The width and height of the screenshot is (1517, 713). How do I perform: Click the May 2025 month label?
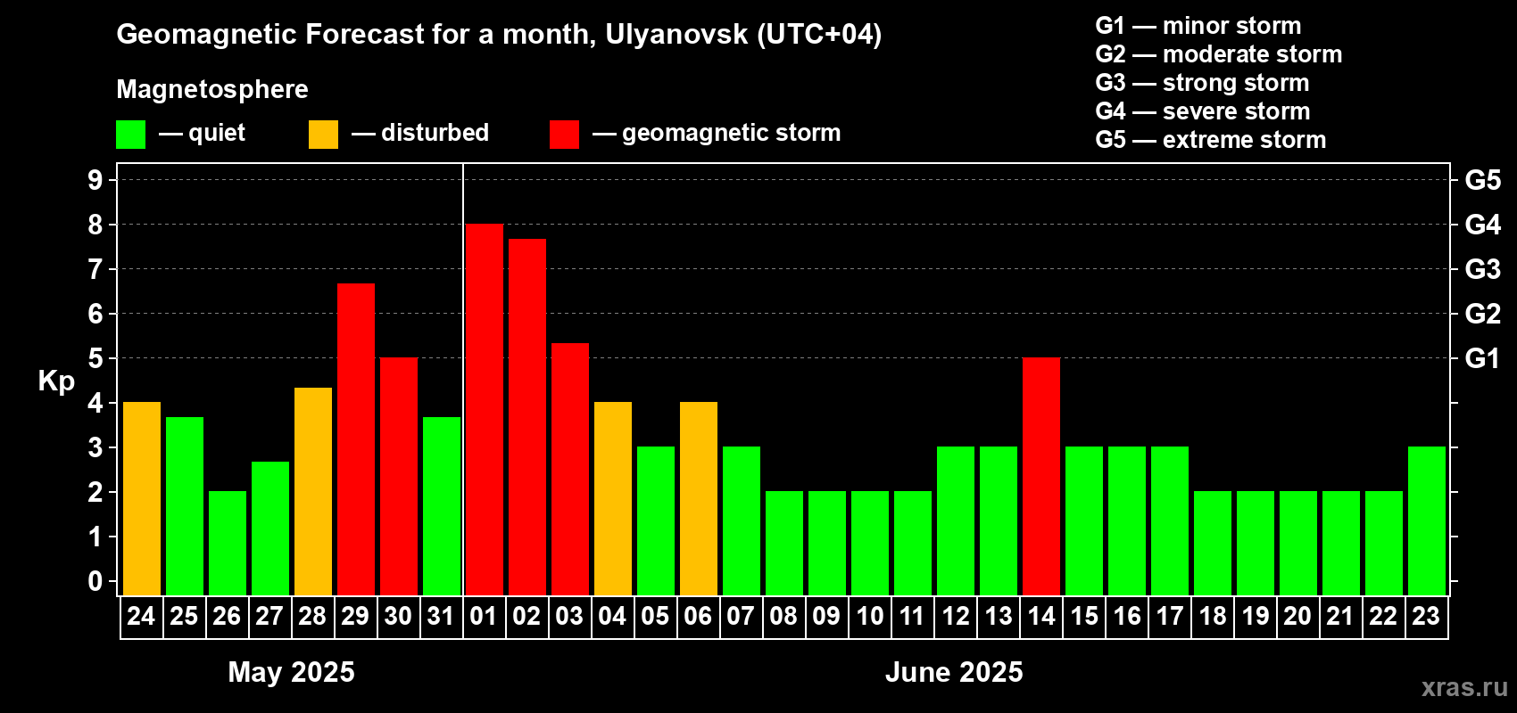[291, 672]
